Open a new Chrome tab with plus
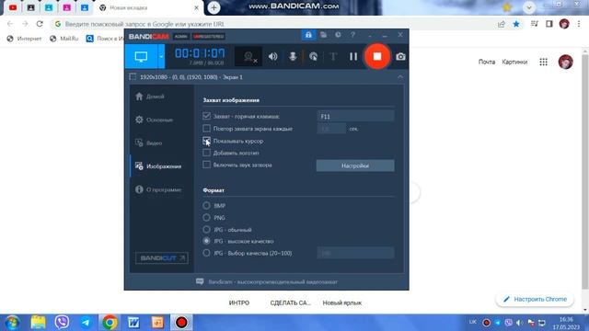Image resolution: width=589 pixels, height=331 pixels. point(214,7)
